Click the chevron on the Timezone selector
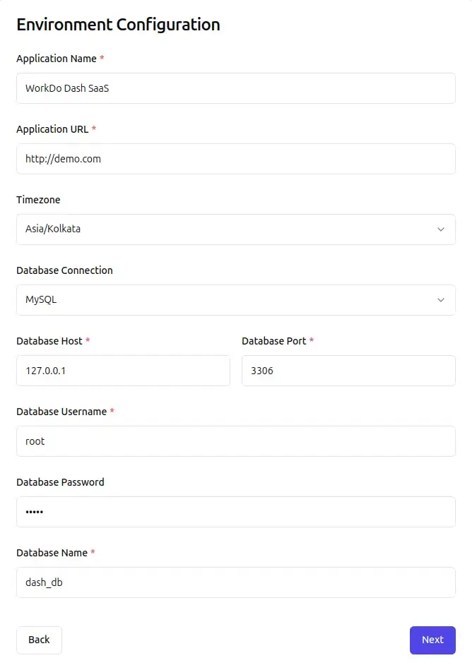 pyautogui.click(x=441, y=229)
